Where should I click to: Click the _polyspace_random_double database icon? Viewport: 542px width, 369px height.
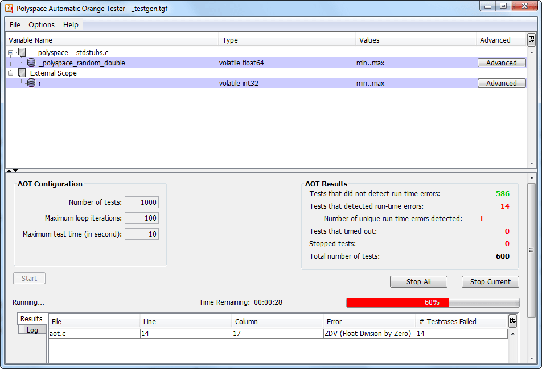pyautogui.click(x=31, y=63)
